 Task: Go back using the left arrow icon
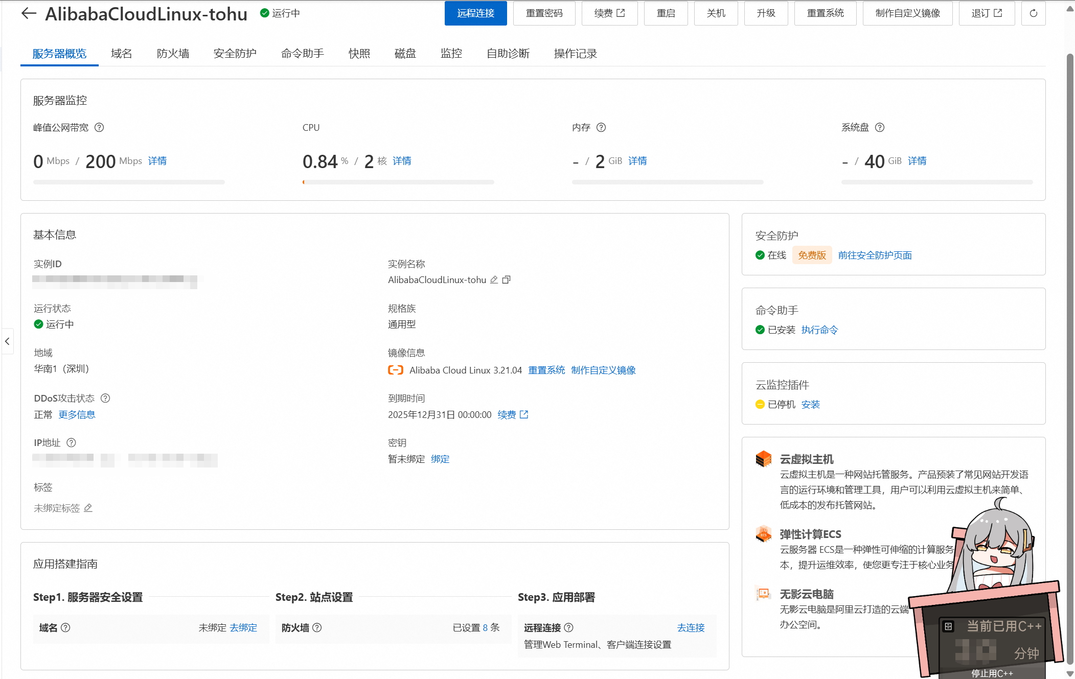coord(29,14)
